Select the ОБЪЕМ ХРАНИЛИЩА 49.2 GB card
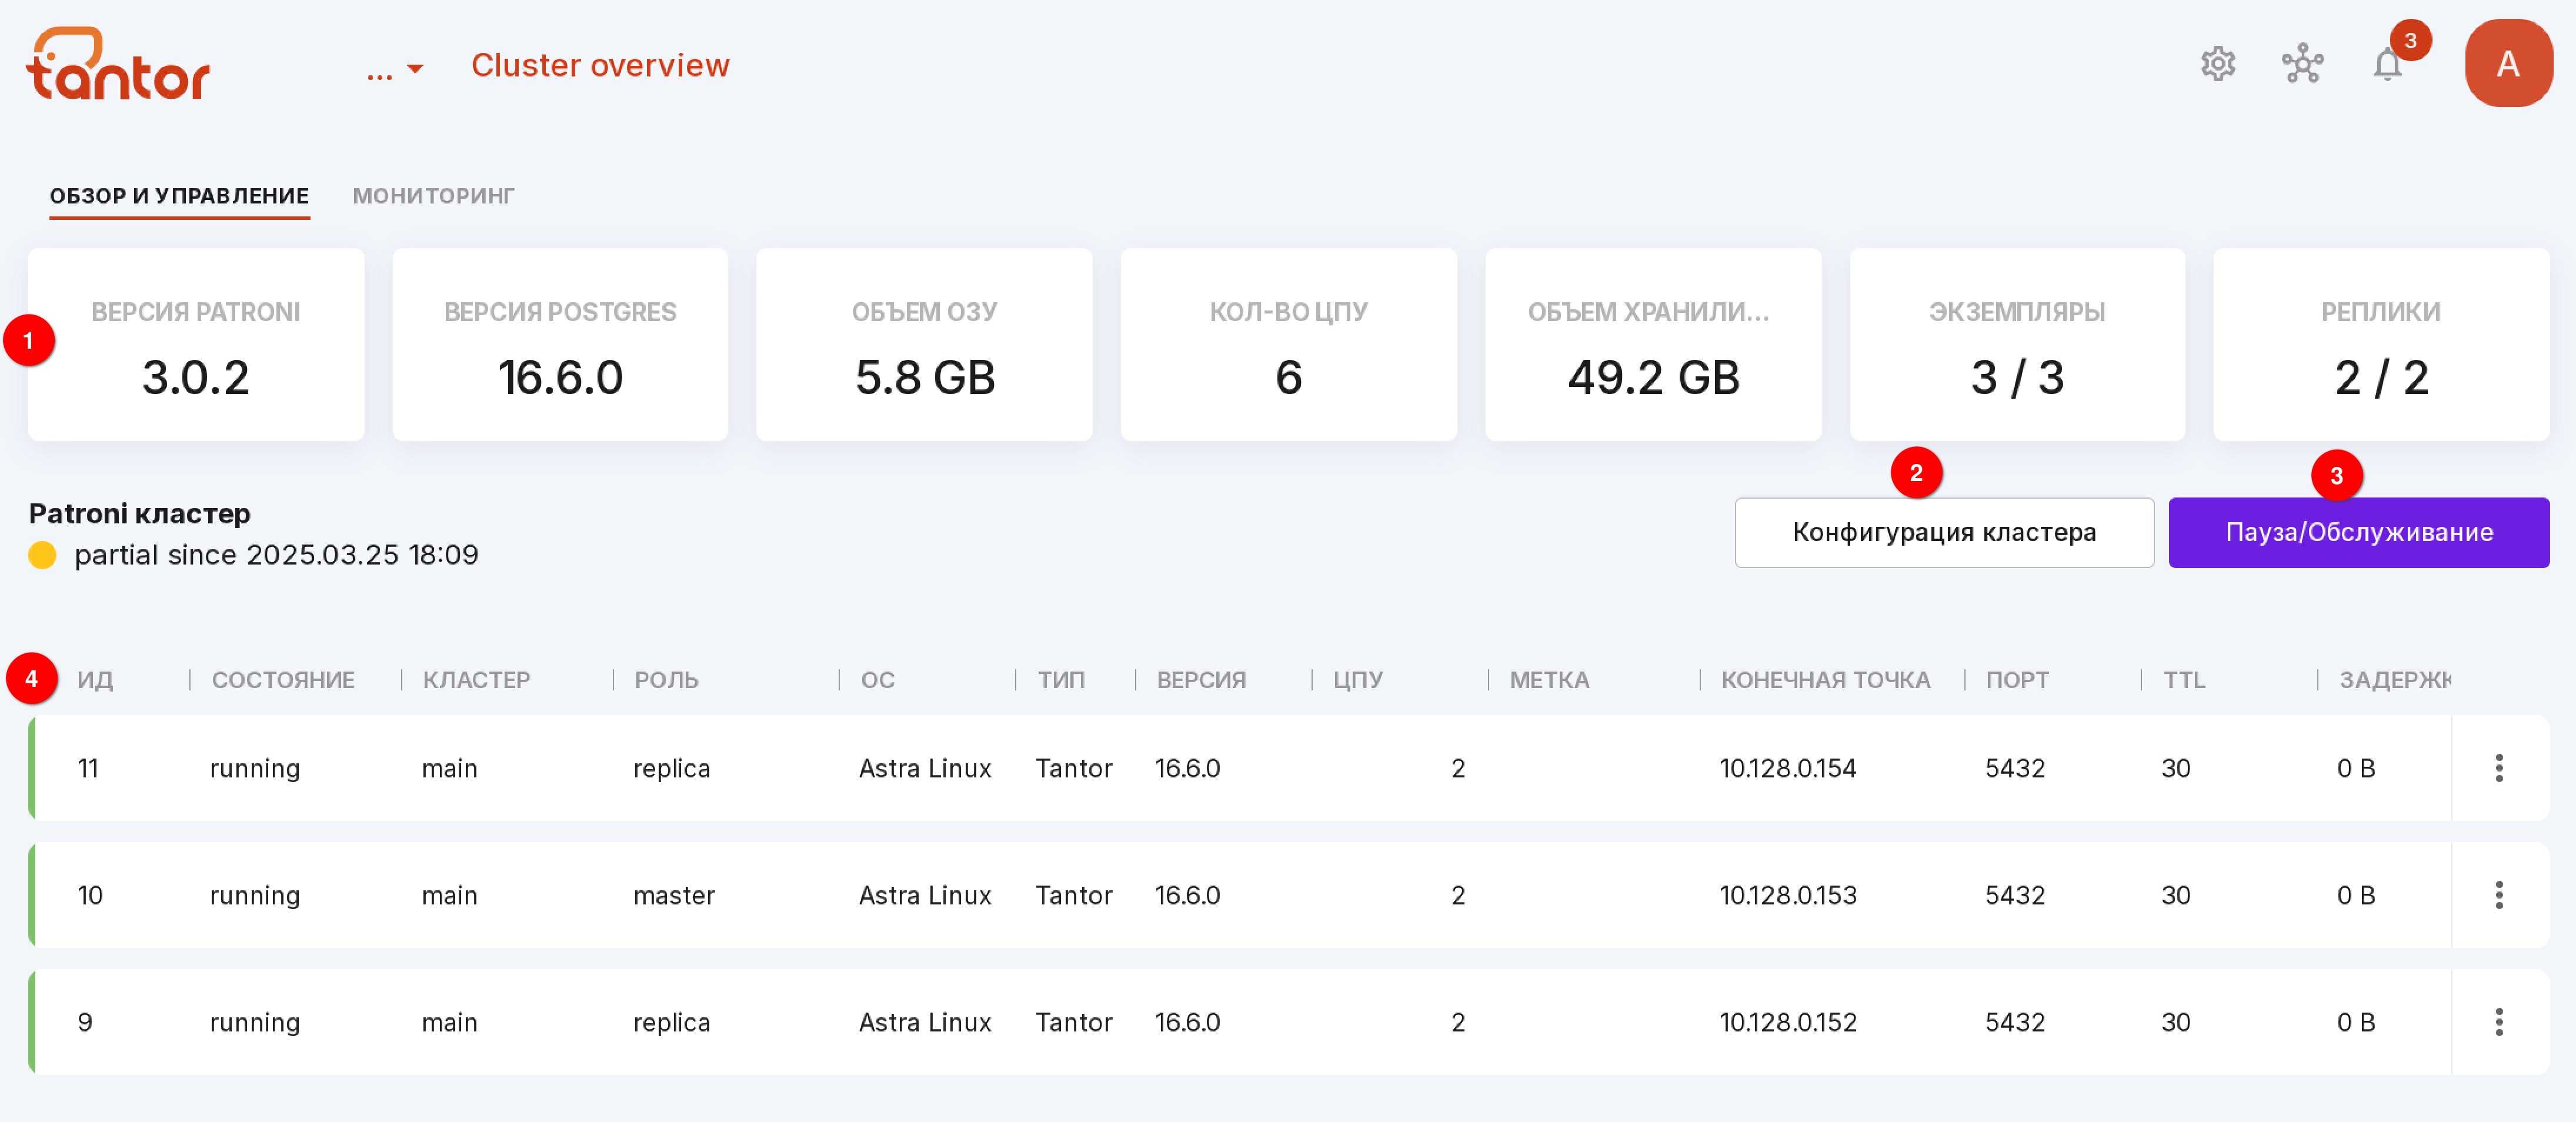2576x1122 pixels. click(1653, 345)
